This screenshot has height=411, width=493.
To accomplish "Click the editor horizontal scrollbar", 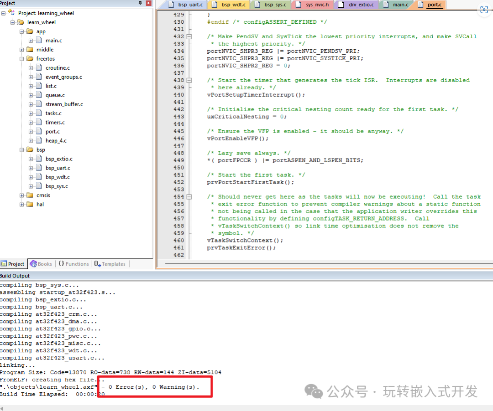I will click(x=320, y=263).
